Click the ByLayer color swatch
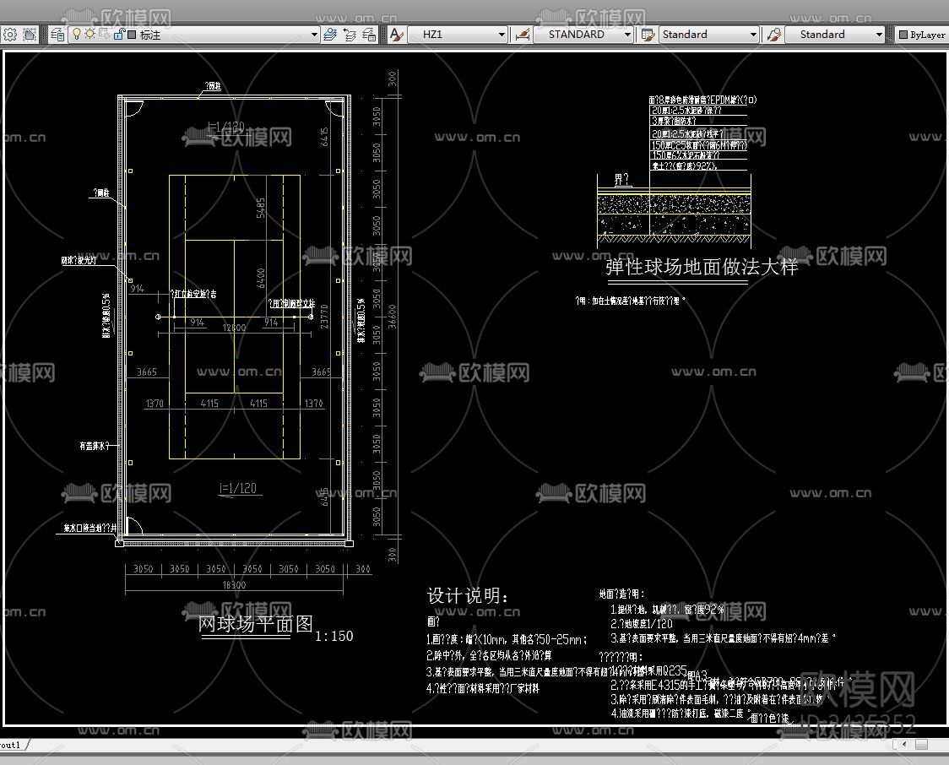This screenshot has height=765, width=949. click(x=903, y=35)
